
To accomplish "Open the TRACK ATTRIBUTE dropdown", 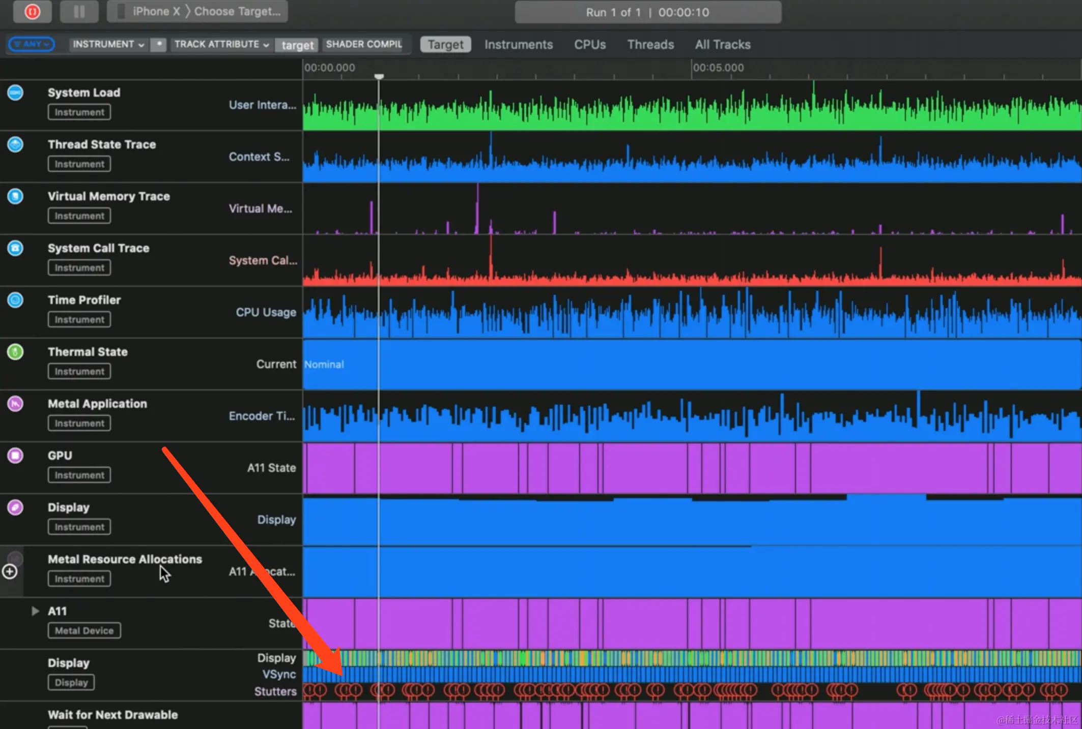I will pos(221,44).
